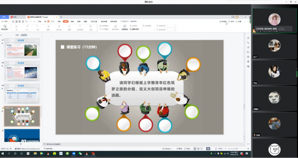
Task: Collapse the ribbon with the chevron arrow
Action: (248, 21)
